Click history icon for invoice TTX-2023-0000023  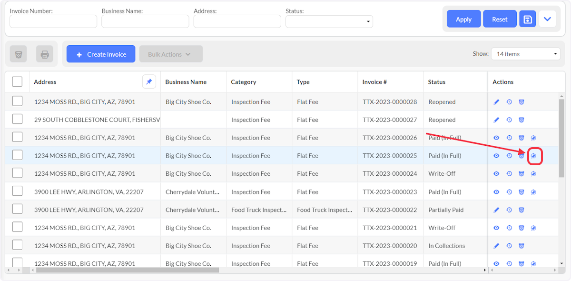tap(509, 192)
